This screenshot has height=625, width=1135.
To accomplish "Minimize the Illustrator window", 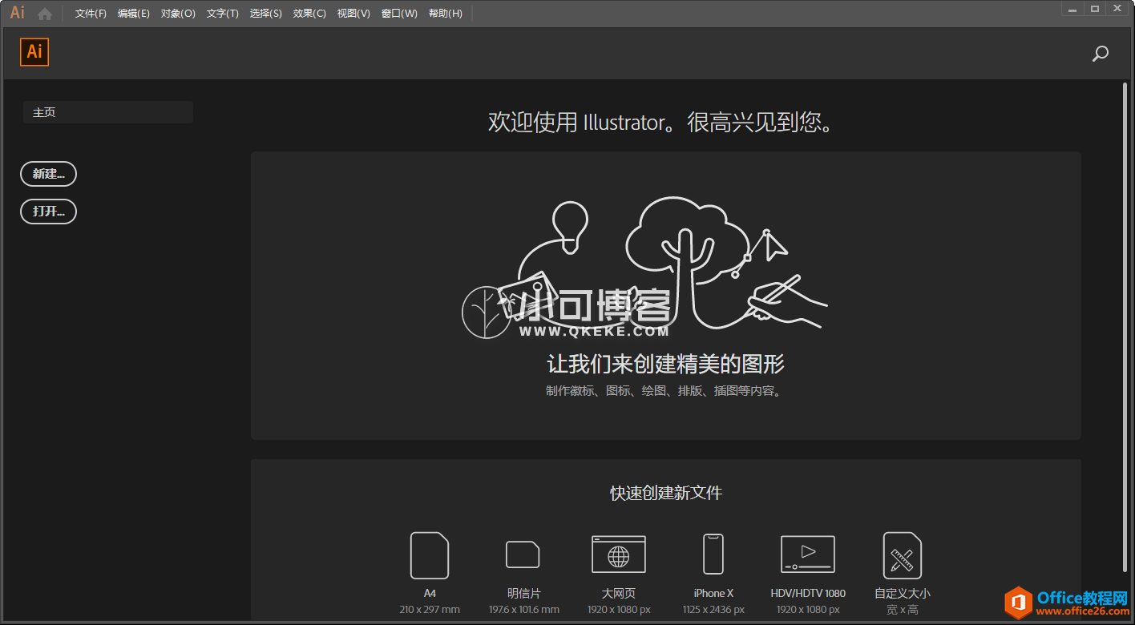I will tap(1072, 7).
